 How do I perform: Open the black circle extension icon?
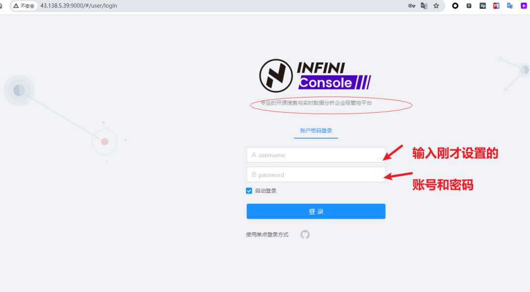pos(455,6)
